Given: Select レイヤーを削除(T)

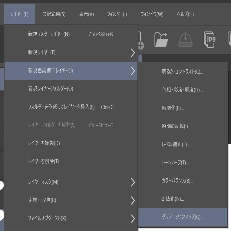Looking at the screenshot, I should point(71,161).
